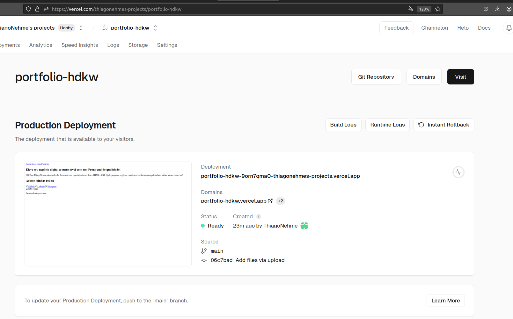Click the main branch link
The image size is (513, 319).
click(217, 251)
